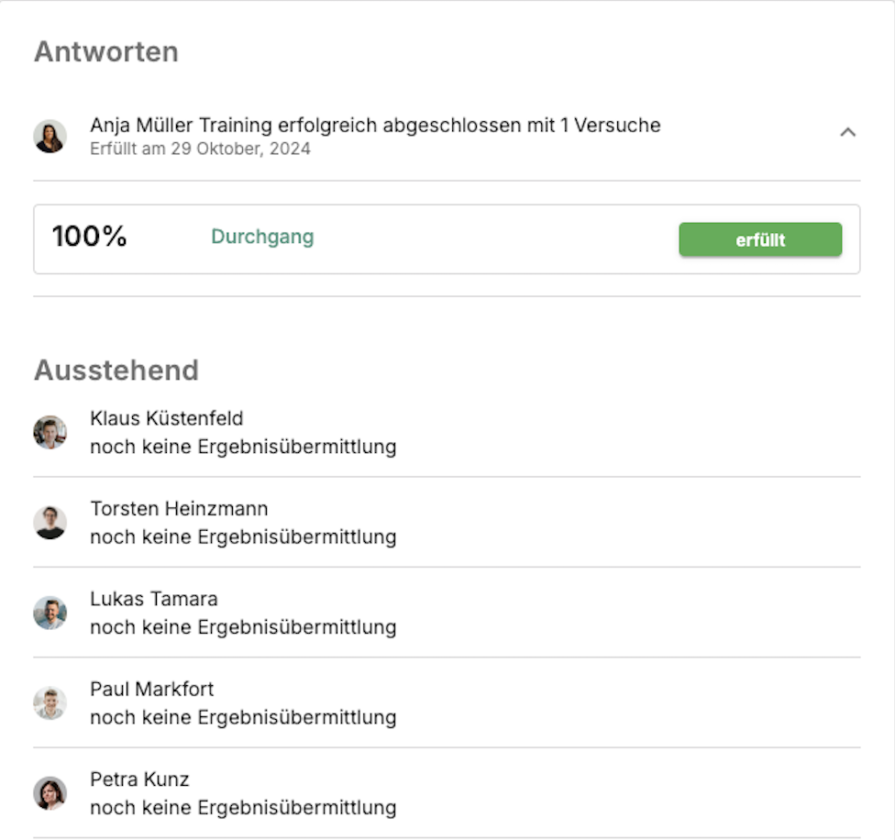
Task: Click Lukas Tamara's avatar picture
Action: coord(50,613)
